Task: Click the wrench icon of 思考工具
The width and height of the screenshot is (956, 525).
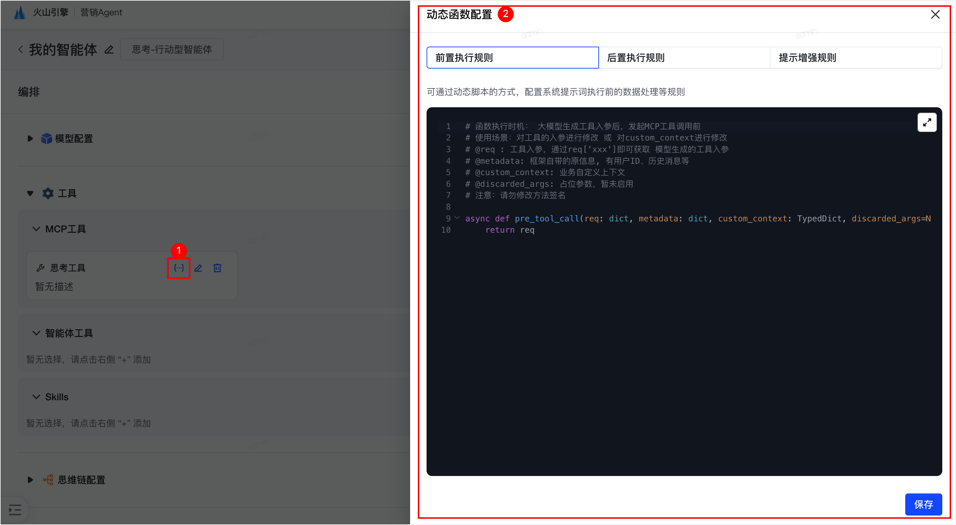Action: click(x=40, y=268)
